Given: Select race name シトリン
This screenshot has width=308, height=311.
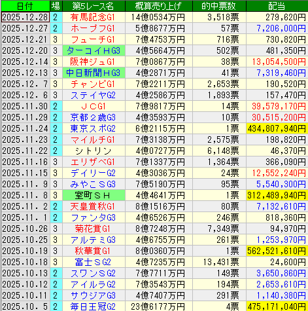Looking at the screenshot, I should [94, 151].
